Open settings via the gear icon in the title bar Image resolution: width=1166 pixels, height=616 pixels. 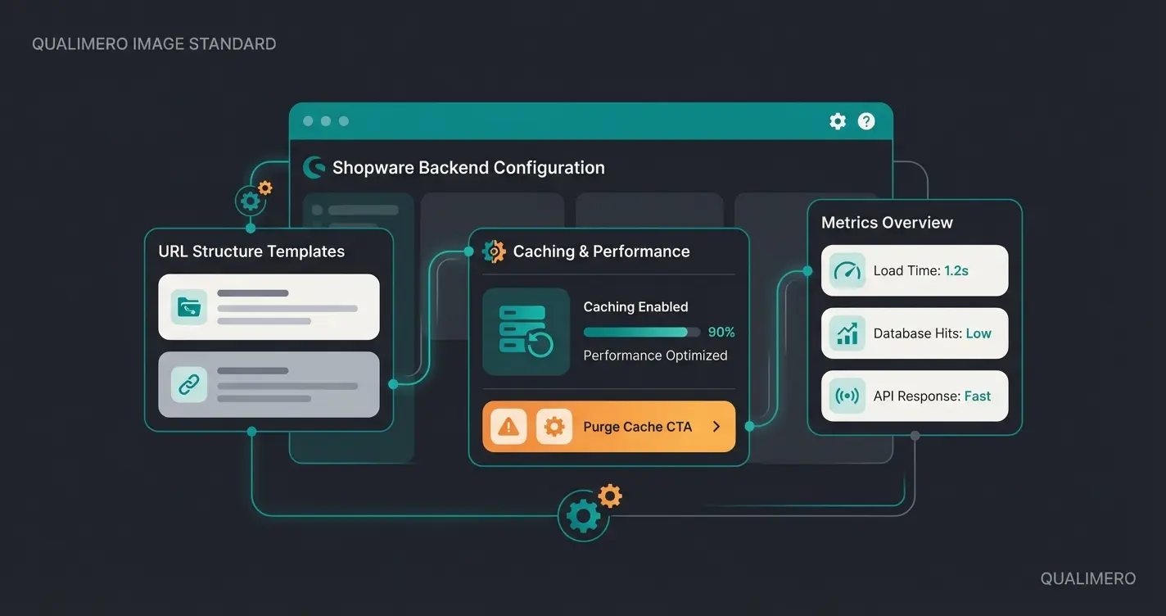[837, 120]
